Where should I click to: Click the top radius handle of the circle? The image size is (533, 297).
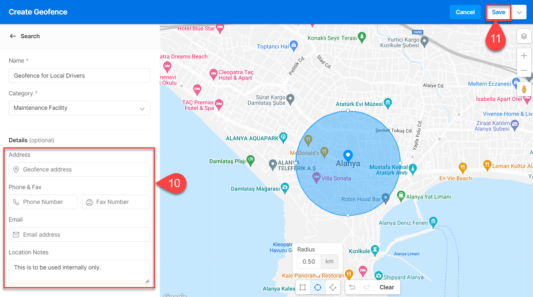tap(348, 111)
